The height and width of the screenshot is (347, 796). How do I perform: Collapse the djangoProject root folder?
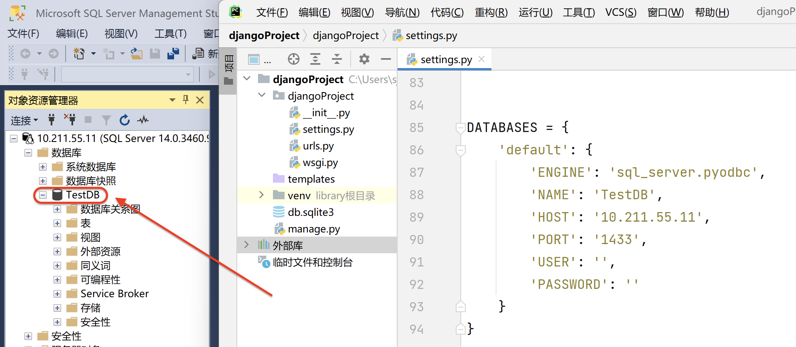[247, 78]
